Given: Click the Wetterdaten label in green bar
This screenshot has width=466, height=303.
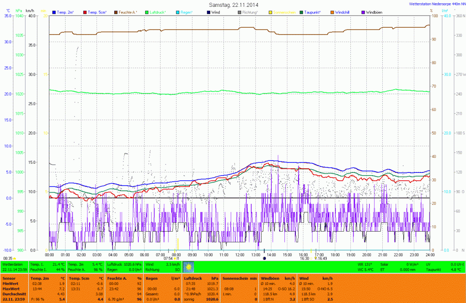Looking at the screenshot, I should [x=12, y=264].
